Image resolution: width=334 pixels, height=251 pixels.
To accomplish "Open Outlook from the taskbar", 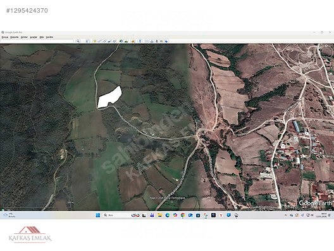I will [x=190, y=215].
